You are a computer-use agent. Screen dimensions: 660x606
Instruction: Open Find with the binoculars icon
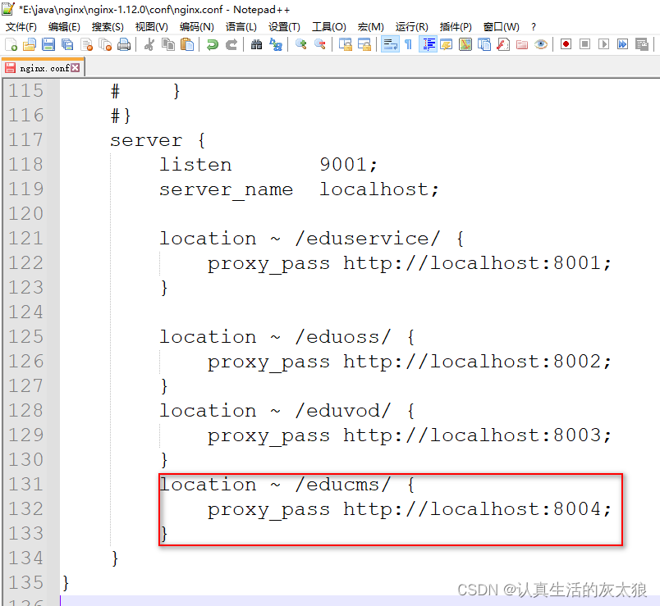[x=256, y=44]
